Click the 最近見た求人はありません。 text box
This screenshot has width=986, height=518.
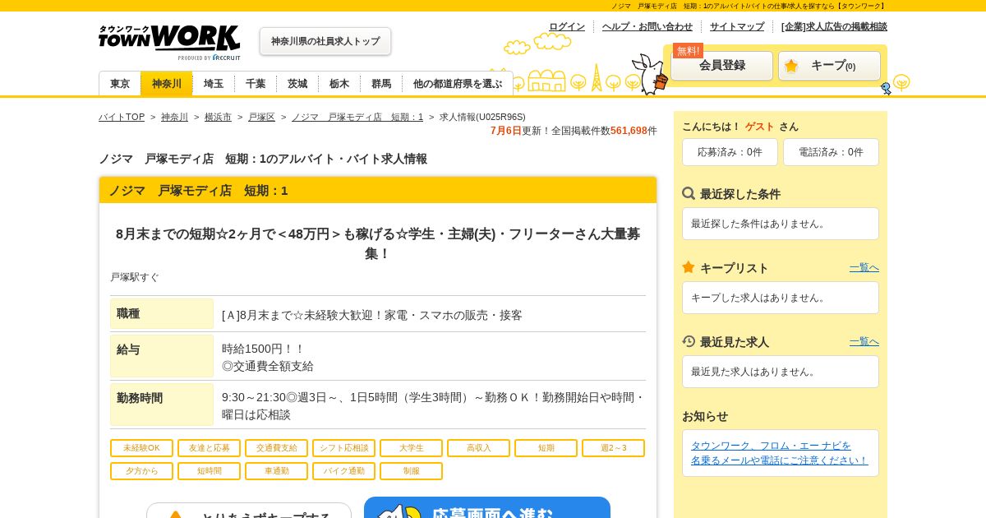[781, 372]
